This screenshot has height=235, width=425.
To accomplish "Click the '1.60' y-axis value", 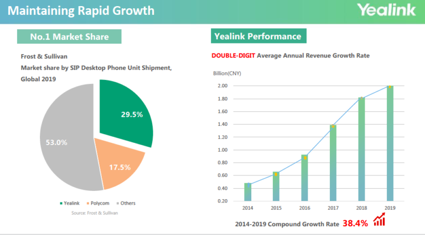I will 222,111.
